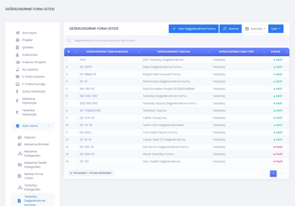Screen dimensions: 295x206
Task: Select the Rehber Firma Türleri icon
Action: click(19, 176)
